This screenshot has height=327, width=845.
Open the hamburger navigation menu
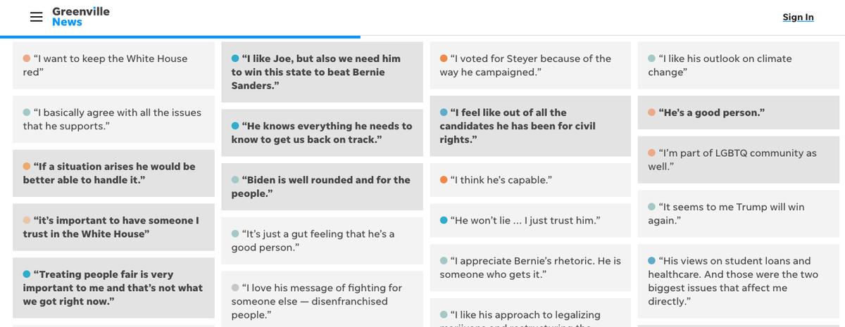click(37, 17)
